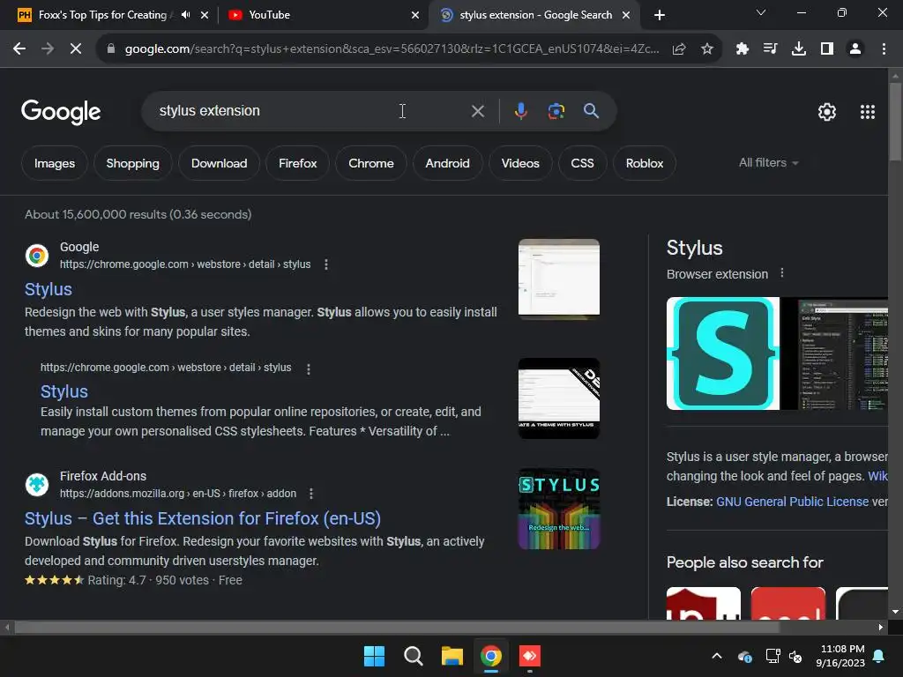Open Chrome three-dot menu
This screenshot has height=677, width=903.
pyautogui.click(x=884, y=49)
